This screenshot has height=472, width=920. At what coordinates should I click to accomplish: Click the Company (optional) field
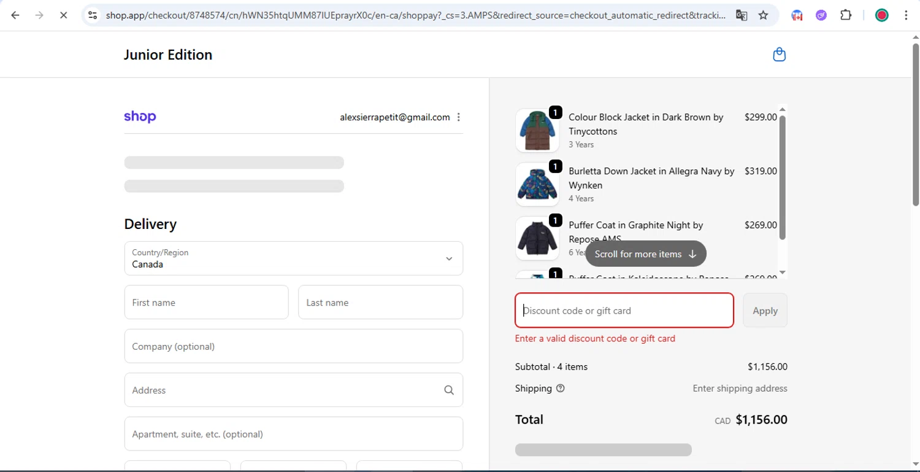294,346
